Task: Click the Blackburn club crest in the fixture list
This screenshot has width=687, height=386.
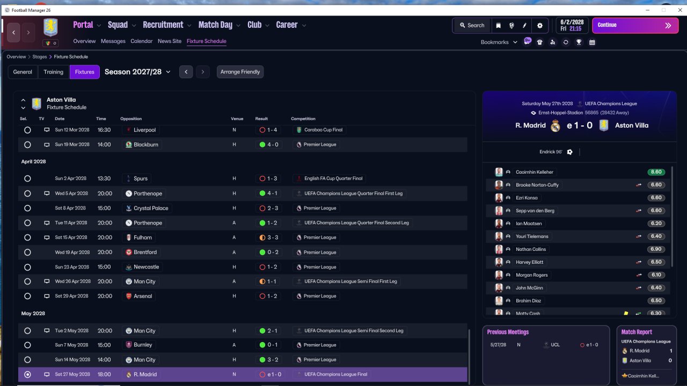Action: click(x=129, y=144)
